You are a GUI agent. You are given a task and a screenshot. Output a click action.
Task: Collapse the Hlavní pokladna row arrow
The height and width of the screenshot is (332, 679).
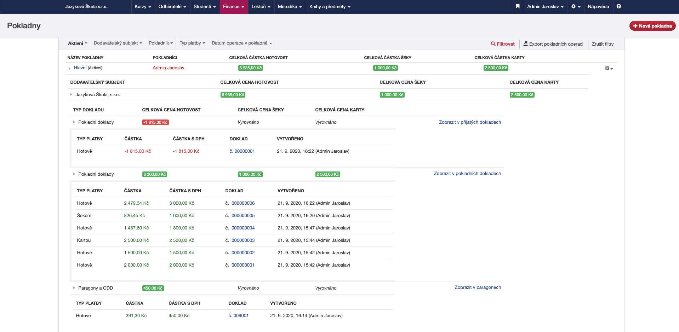(x=69, y=68)
